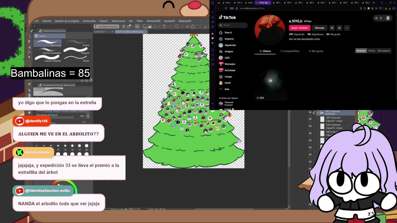The height and width of the screenshot is (223, 397).
Task: Click the Mensaje button on profile
Action: [320, 28]
